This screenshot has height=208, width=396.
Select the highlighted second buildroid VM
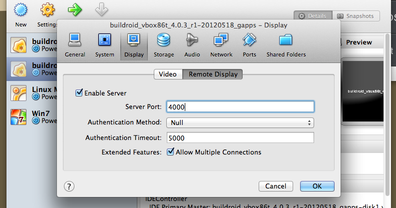(x=32, y=69)
